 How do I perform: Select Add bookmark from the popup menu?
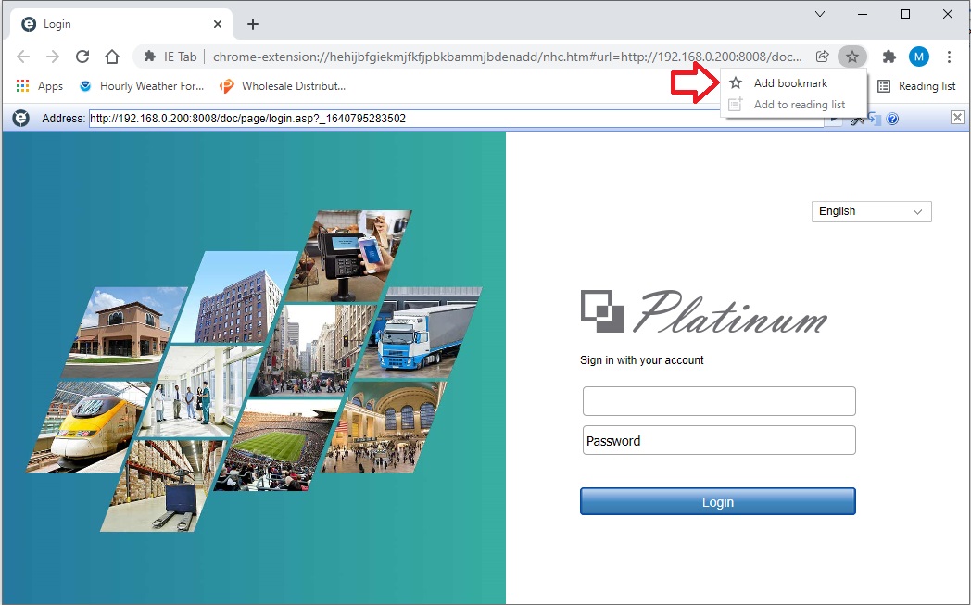pyautogui.click(x=789, y=83)
